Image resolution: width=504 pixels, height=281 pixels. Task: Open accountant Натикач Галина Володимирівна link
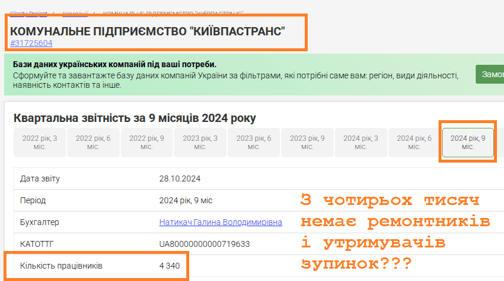[220, 222]
